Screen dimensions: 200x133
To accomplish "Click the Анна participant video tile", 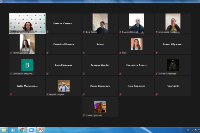I will tap(137, 44).
